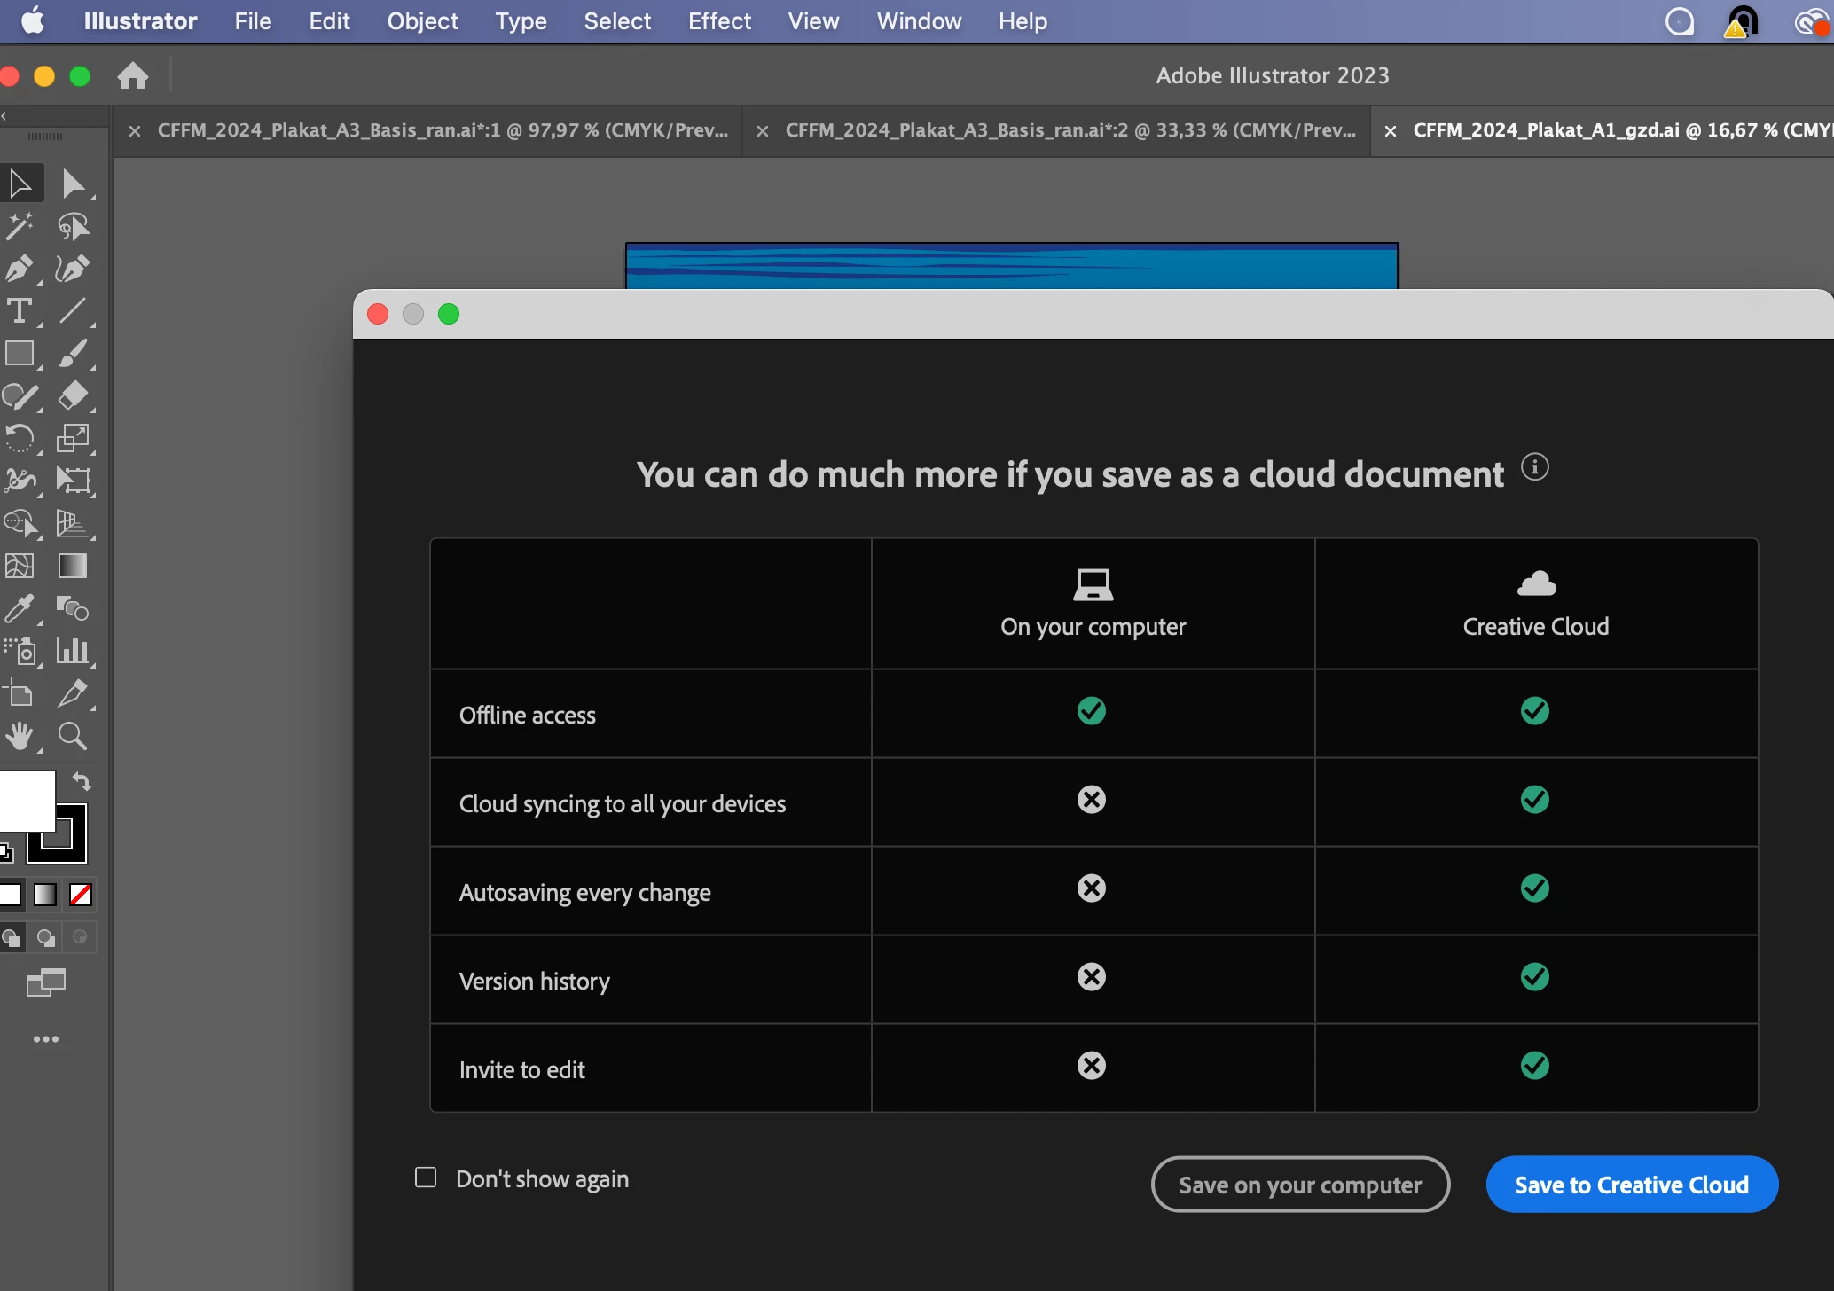Select the Hand tool
The width and height of the screenshot is (1834, 1291).
[x=20, y=736]
